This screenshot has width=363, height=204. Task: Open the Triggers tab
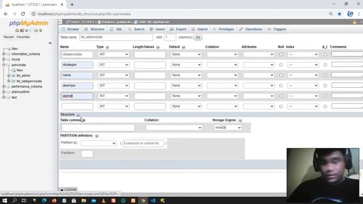277,29
